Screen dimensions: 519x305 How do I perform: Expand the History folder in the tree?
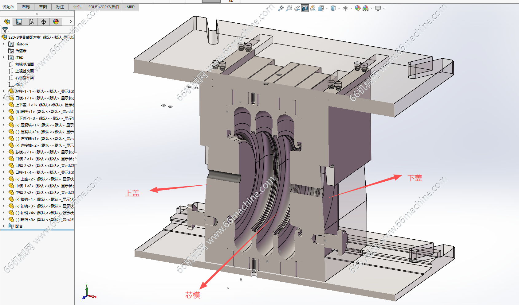coord(4,44)
